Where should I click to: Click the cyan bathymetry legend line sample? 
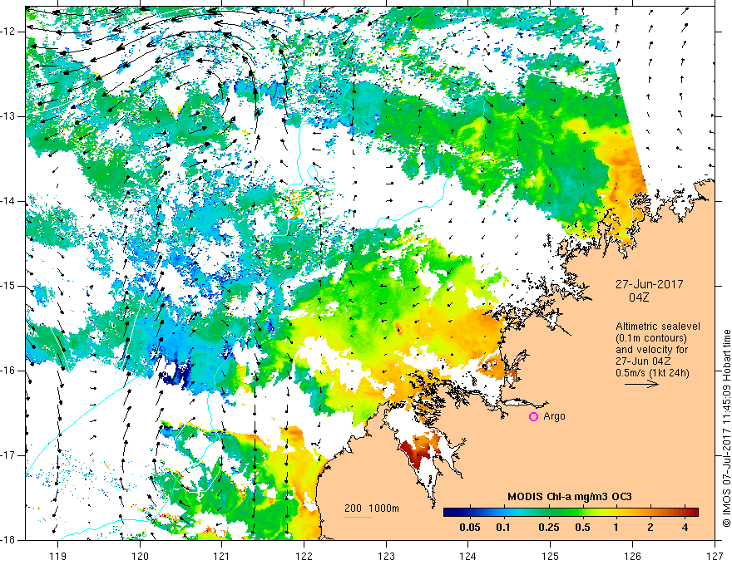(x=359, y=517)
